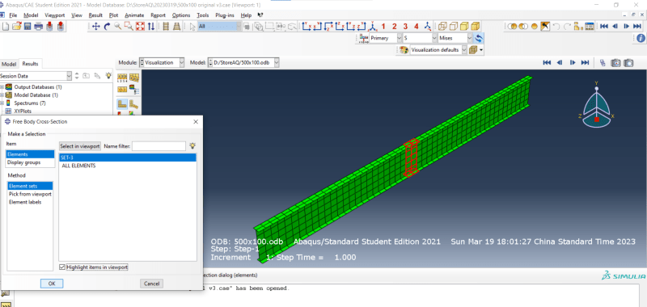
Task: Click OK in Free Body Cross-Section dialog
Action: click(x=52, y=284)
